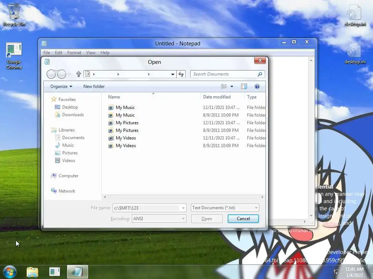Click the New folder button

[x=94, y=86]
